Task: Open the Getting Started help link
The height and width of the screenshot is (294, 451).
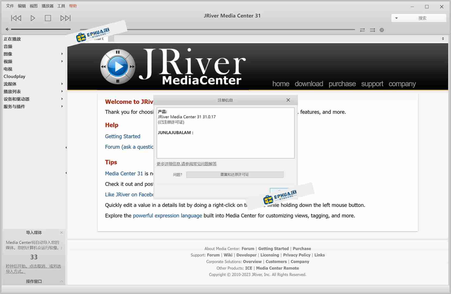Action: (123, 136)
